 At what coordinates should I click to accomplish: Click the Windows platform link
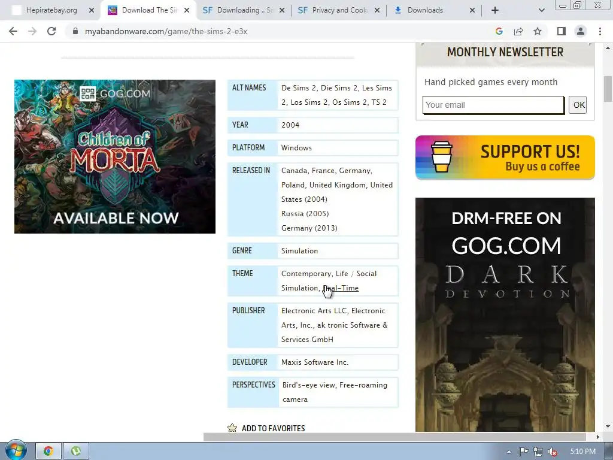click(296, 148)
